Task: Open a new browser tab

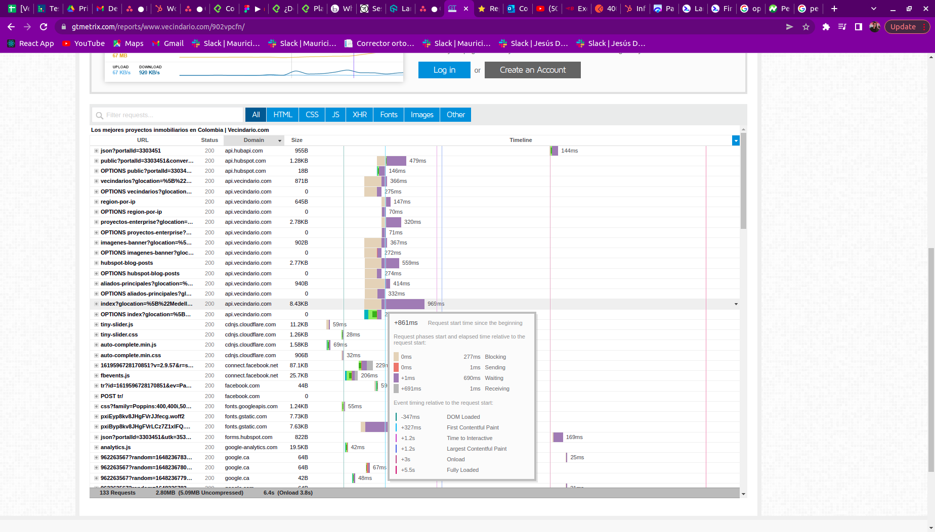Action: 834,9
